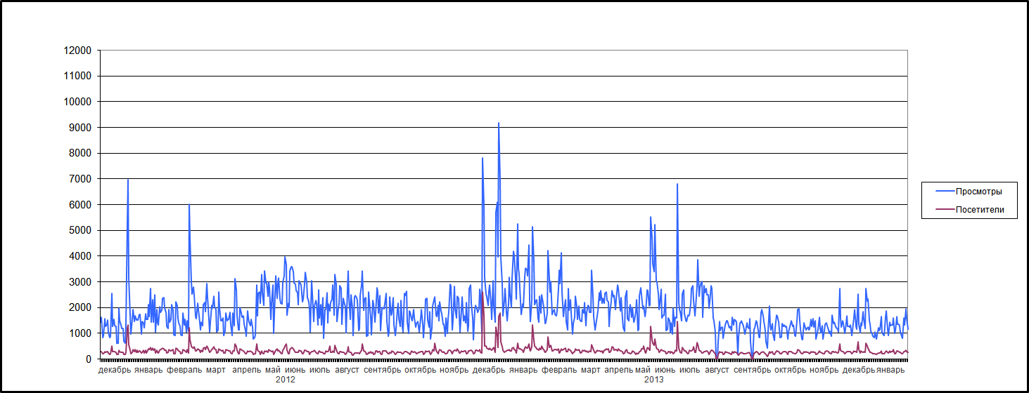Click the 2013 year label under the axis
This screenshot has height=393, width=1029.
tap(654, 379)
